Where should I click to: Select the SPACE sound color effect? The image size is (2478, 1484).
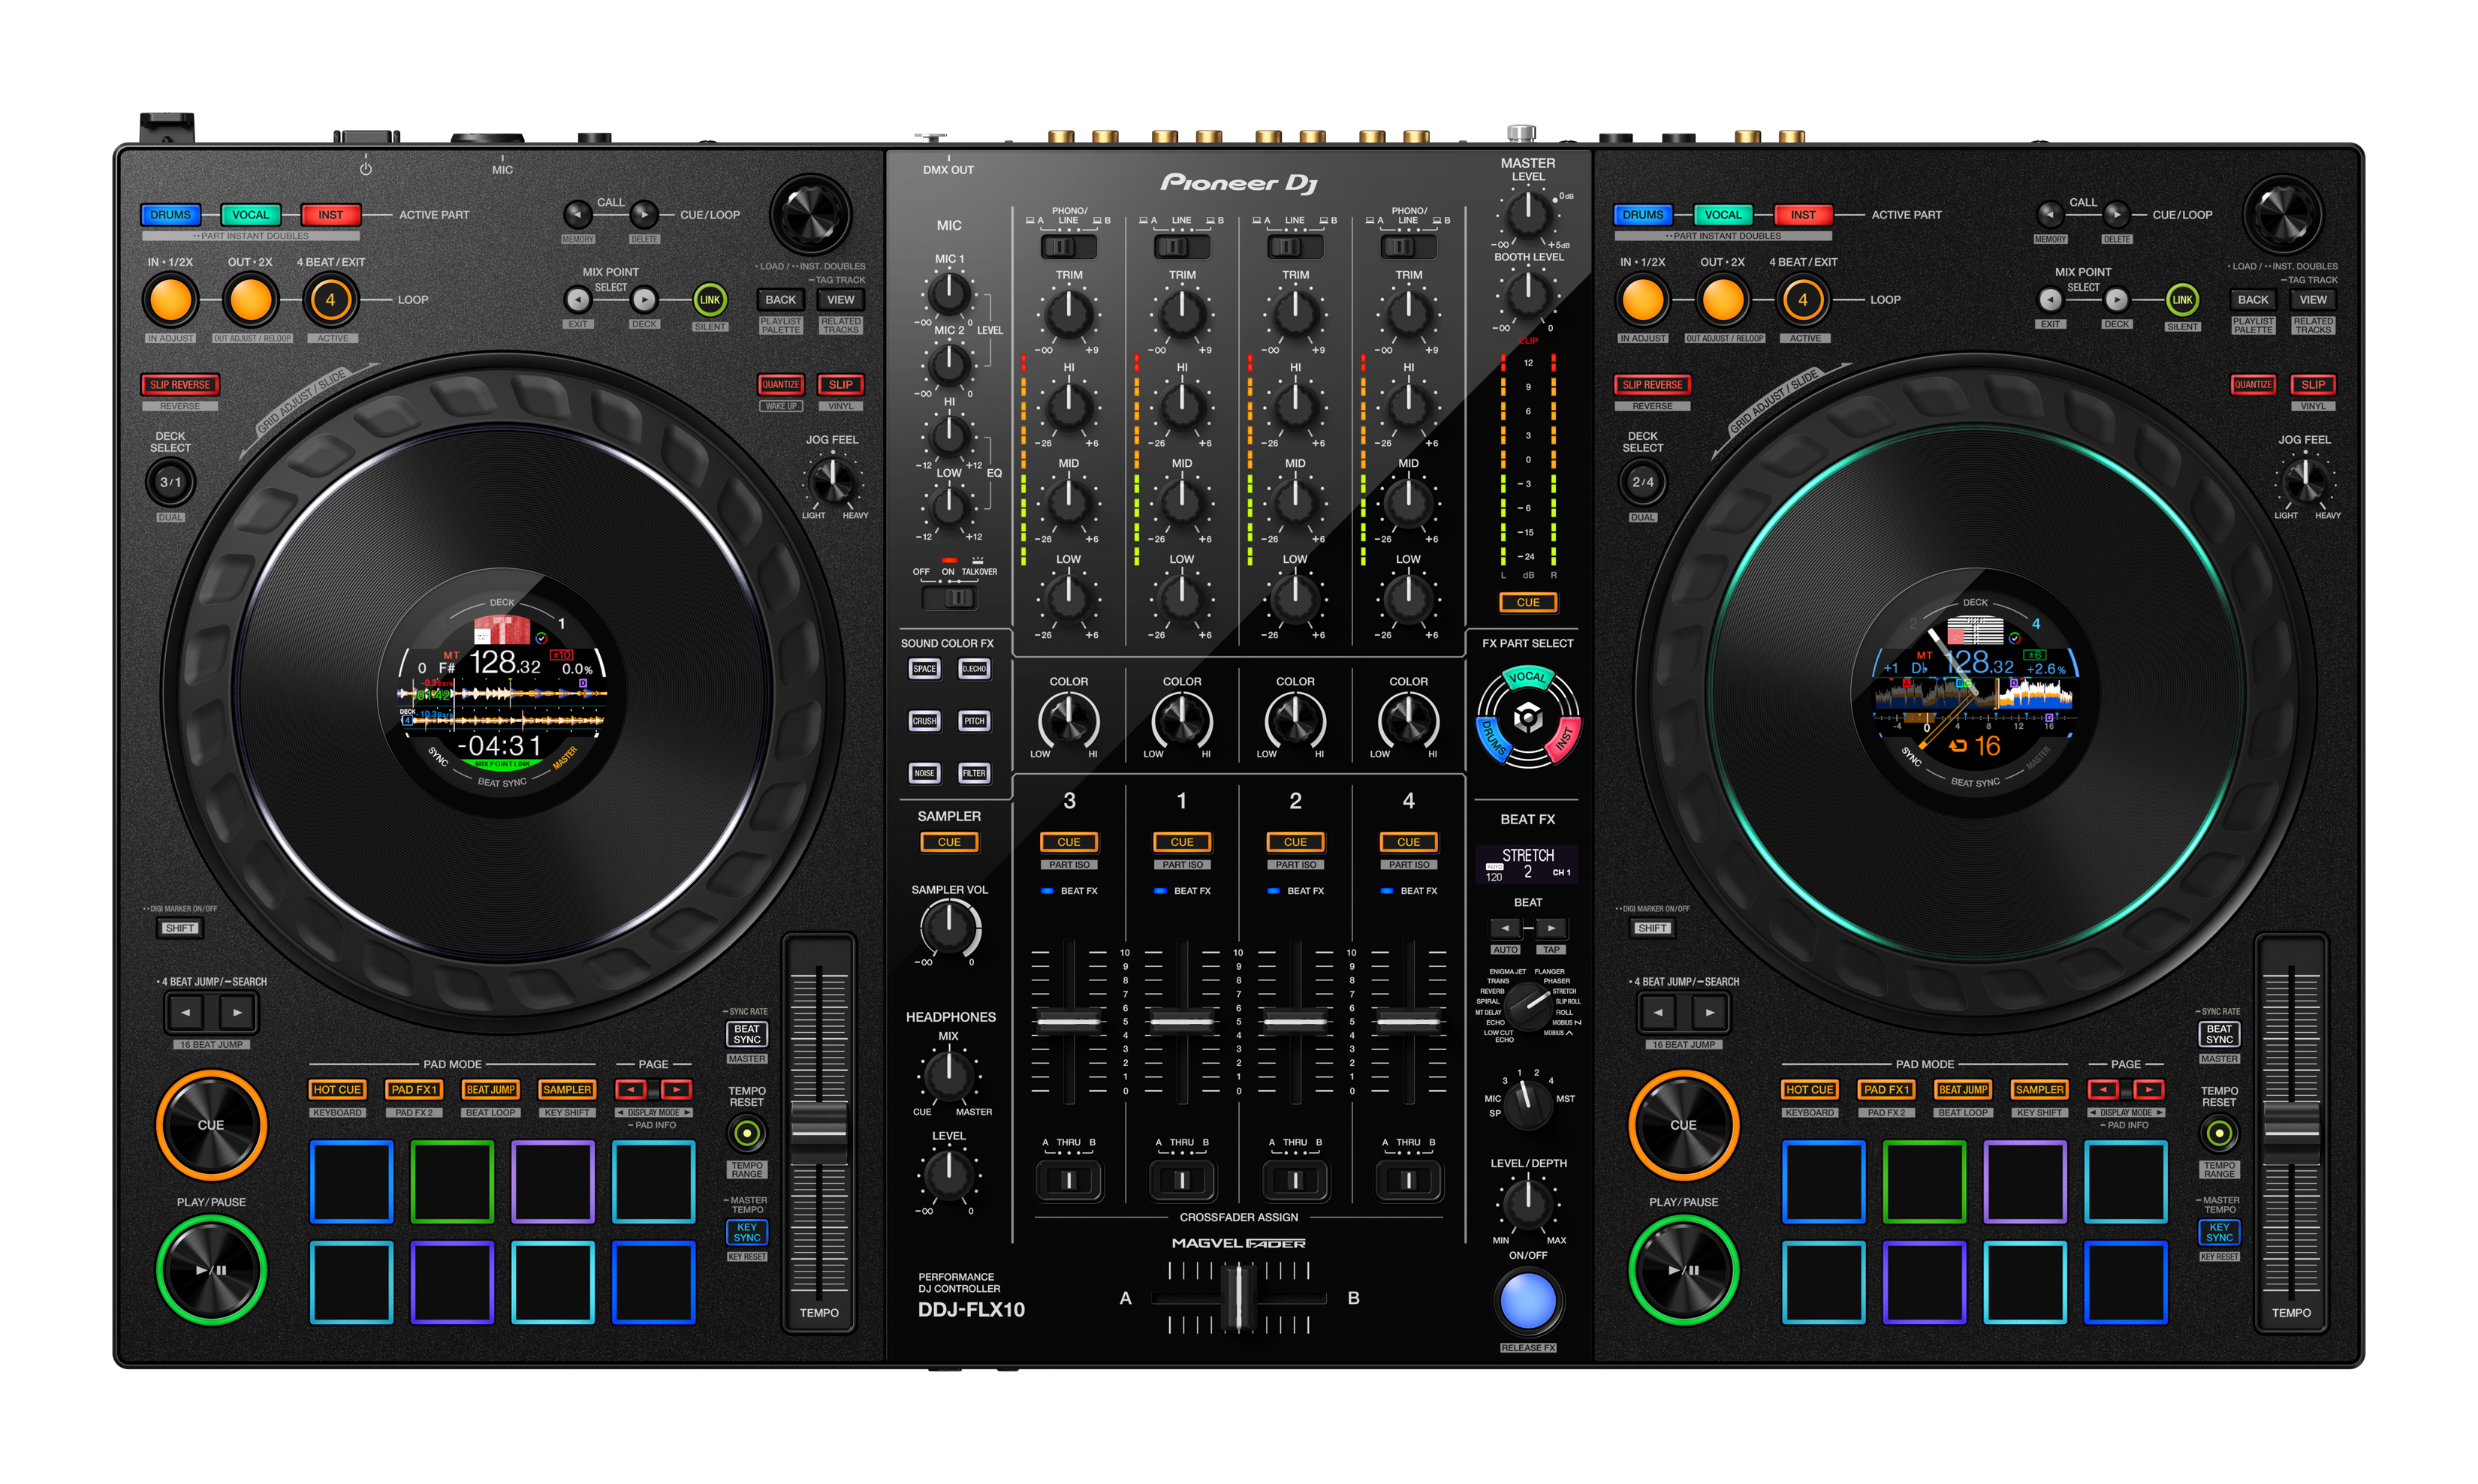[x=924, y=669]
